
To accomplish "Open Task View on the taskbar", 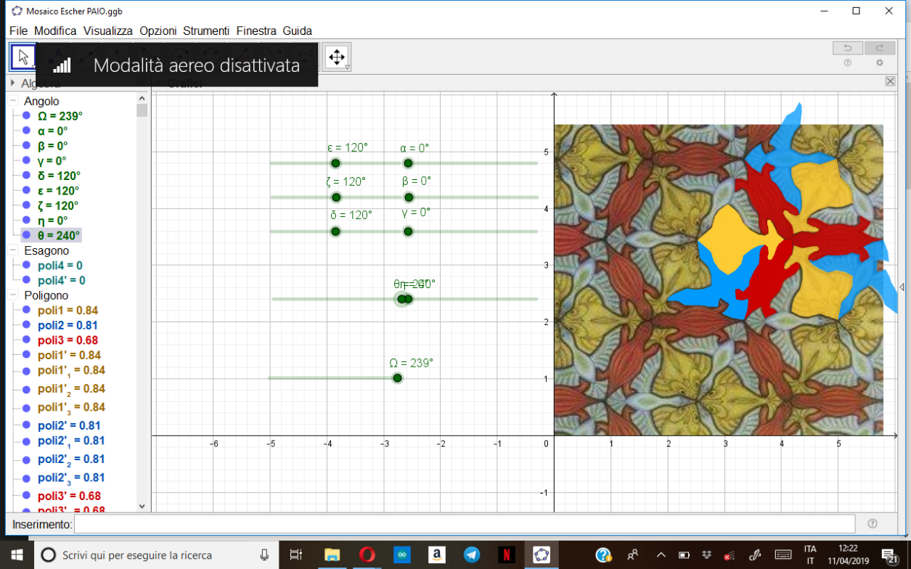I will (296, 555).
